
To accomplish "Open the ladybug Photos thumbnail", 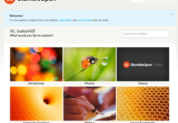I will pos(90,64).
